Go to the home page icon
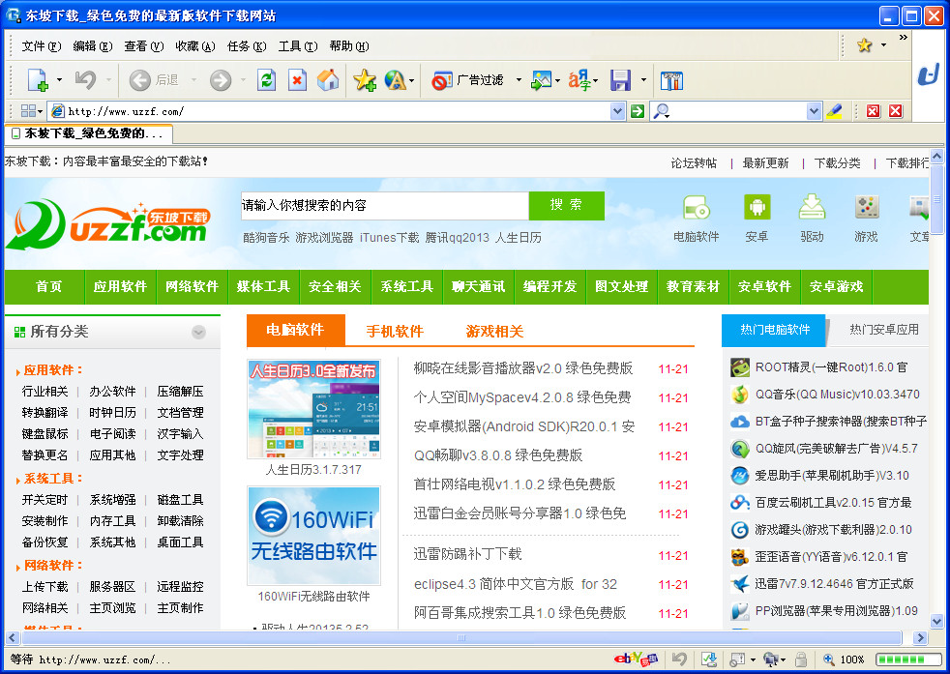This screenshot has height=674, width=950. click(328, 79)
